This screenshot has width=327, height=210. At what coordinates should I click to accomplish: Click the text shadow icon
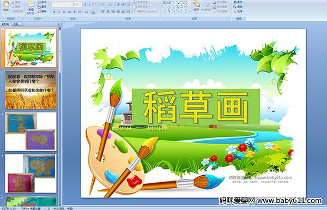[75, 12]
